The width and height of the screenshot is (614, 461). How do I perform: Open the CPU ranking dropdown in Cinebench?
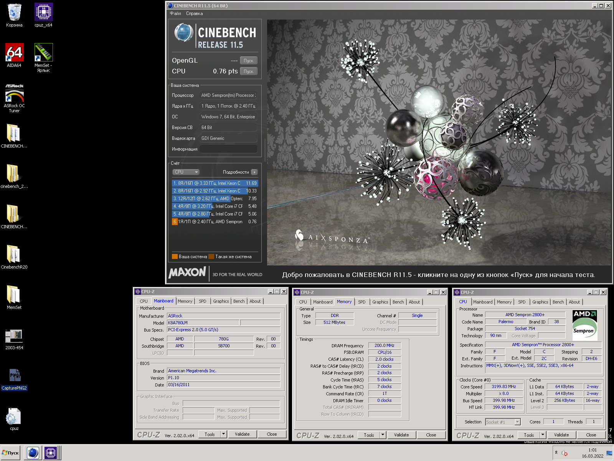pos(186,172)
